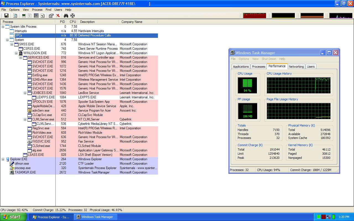Collapse the System Idle Process tree node
The height and width of the screenshot is (221, 354).
point(3,27)
